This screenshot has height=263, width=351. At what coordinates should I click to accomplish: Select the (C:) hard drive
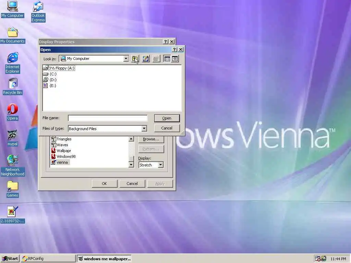click(50, 74)
